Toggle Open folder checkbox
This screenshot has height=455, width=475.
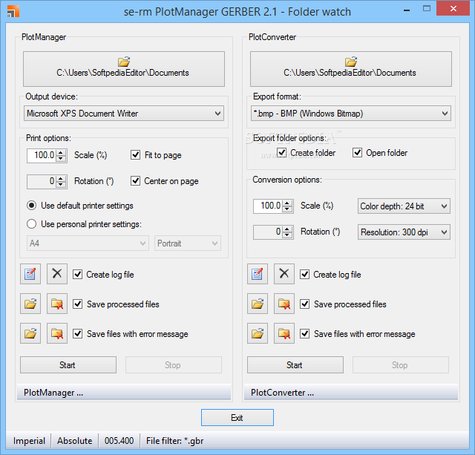click(358, 152)
